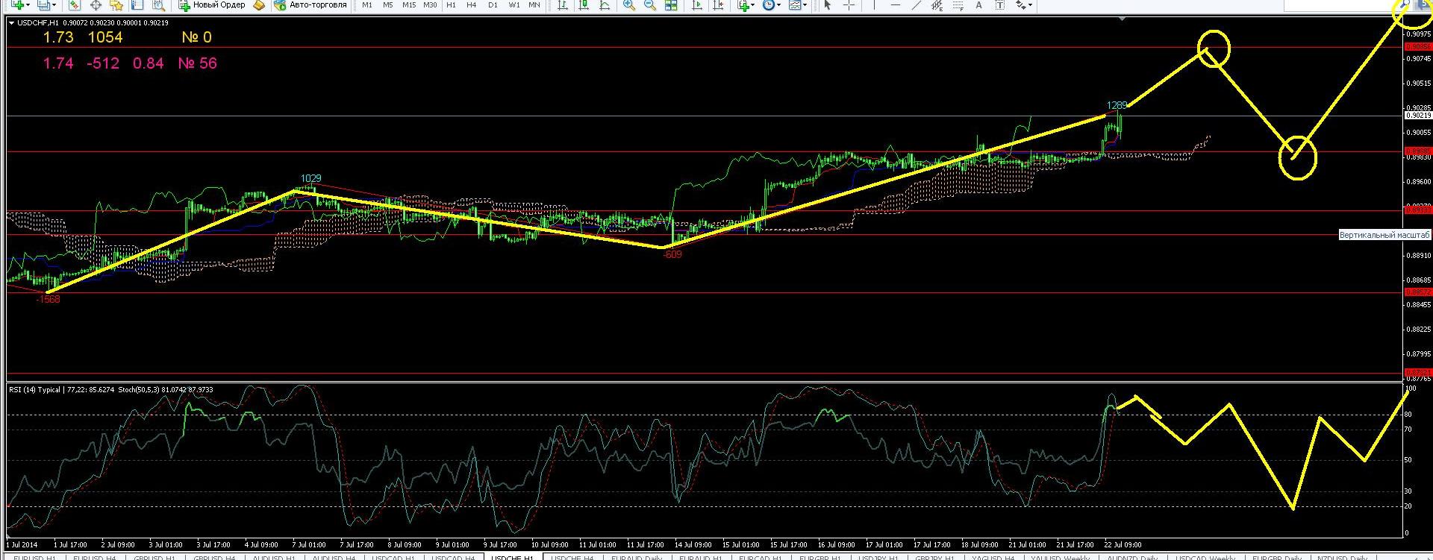Expand the Templates dropdown arrow

805,5
